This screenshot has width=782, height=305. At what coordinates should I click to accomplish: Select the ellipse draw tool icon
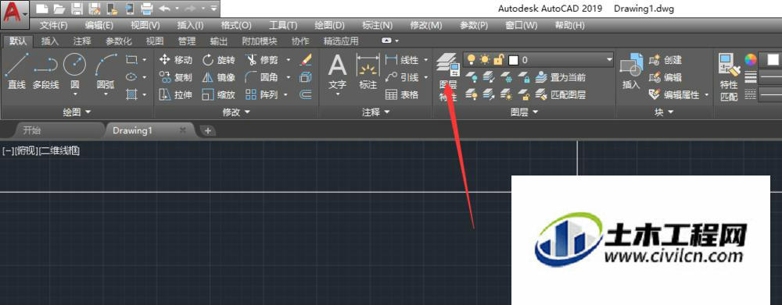click(x=131, y=77)
